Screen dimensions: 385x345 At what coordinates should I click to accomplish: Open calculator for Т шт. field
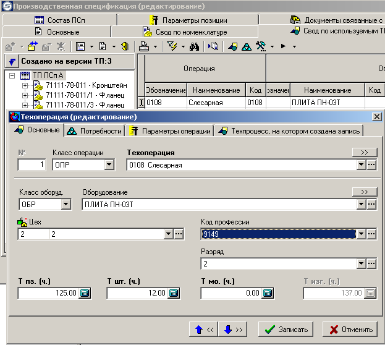[x=174, y=293]
